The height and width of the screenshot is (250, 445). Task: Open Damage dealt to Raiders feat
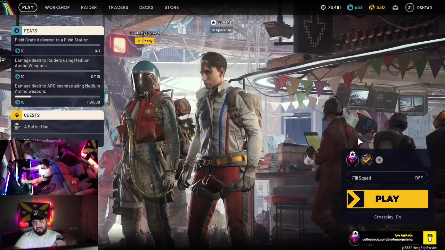click(57, 68)
